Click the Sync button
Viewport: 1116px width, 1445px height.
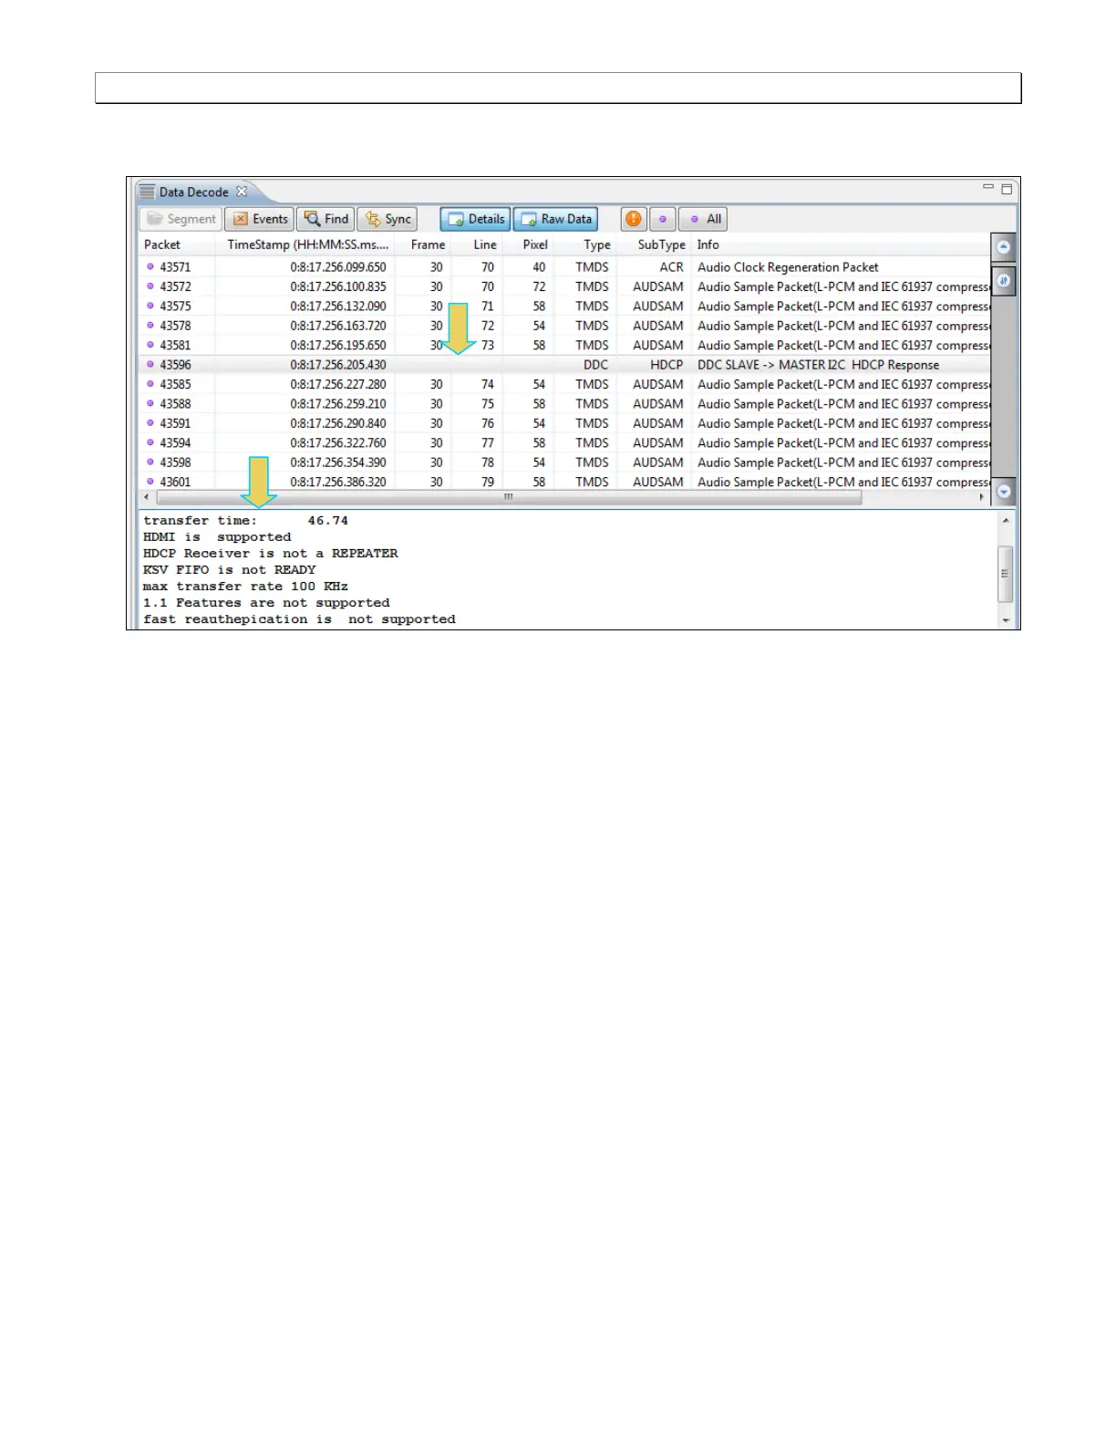tap(387, 219)
